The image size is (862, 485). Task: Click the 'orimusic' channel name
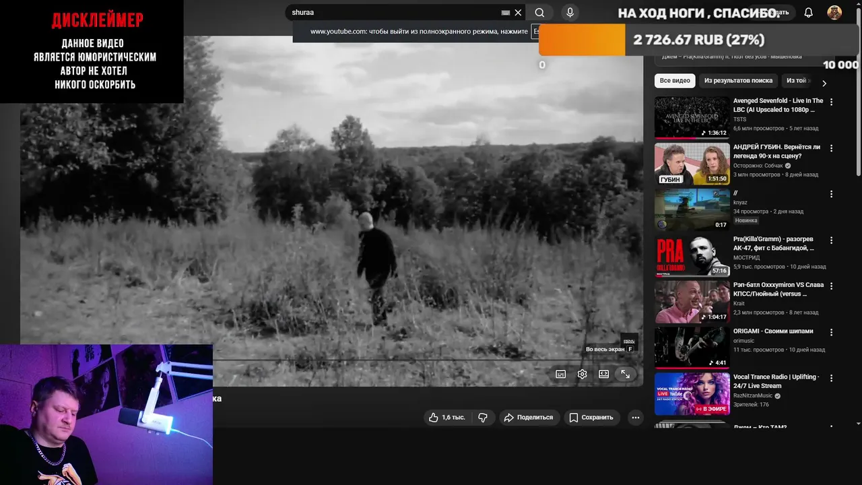coord(743,341)
